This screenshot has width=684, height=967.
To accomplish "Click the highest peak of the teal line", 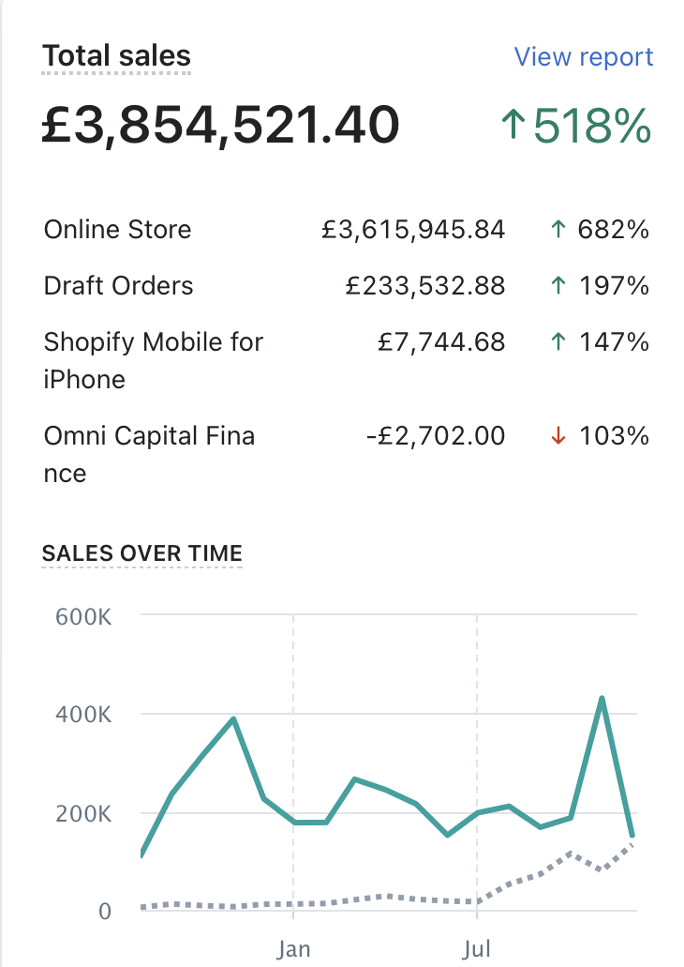I will (x=602, y=699).
